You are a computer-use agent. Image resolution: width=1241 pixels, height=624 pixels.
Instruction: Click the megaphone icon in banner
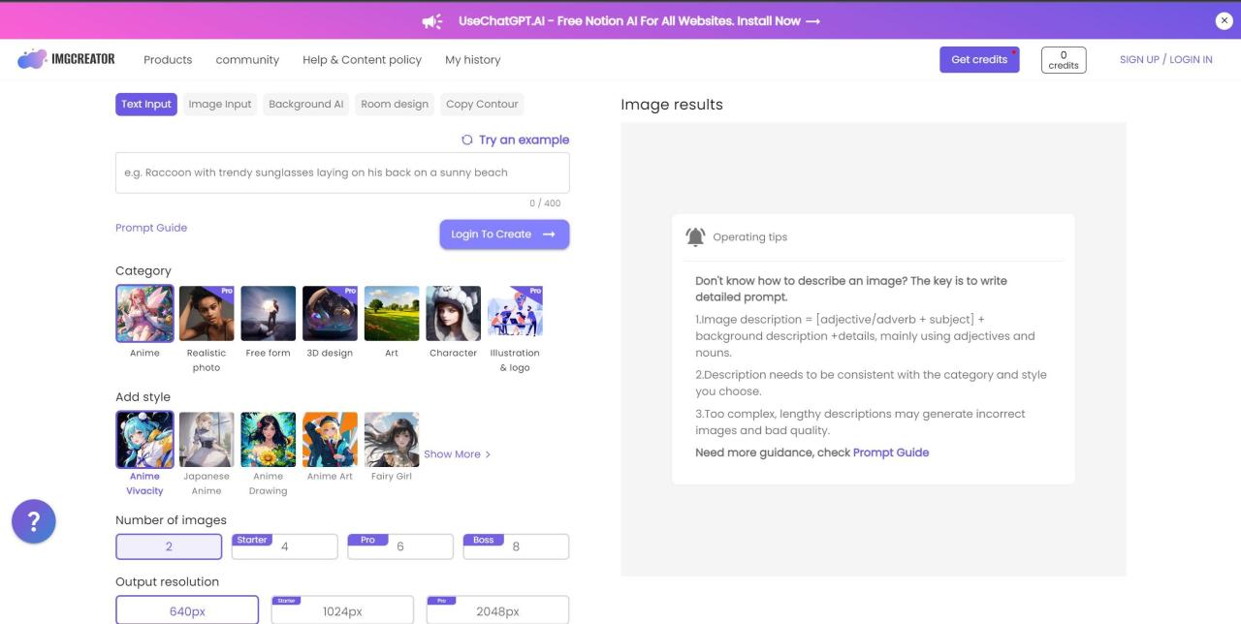coord(432,21)
